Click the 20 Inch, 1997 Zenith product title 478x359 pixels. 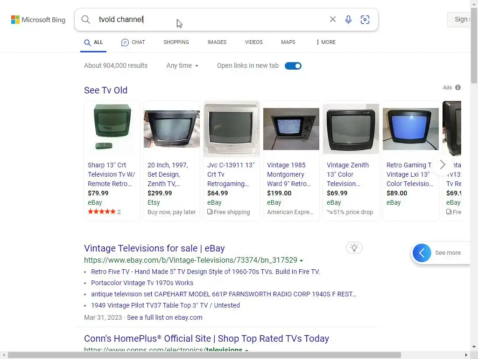click(168, 174)
